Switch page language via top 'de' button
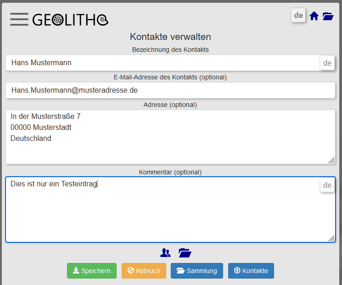The width and height of the screenshot is (342, 285). point(298,15)
